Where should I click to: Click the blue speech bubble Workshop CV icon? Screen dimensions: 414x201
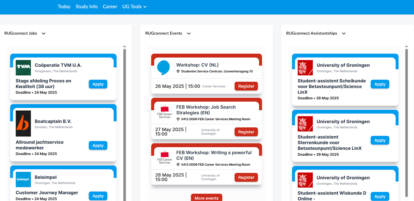click(164, 68)
